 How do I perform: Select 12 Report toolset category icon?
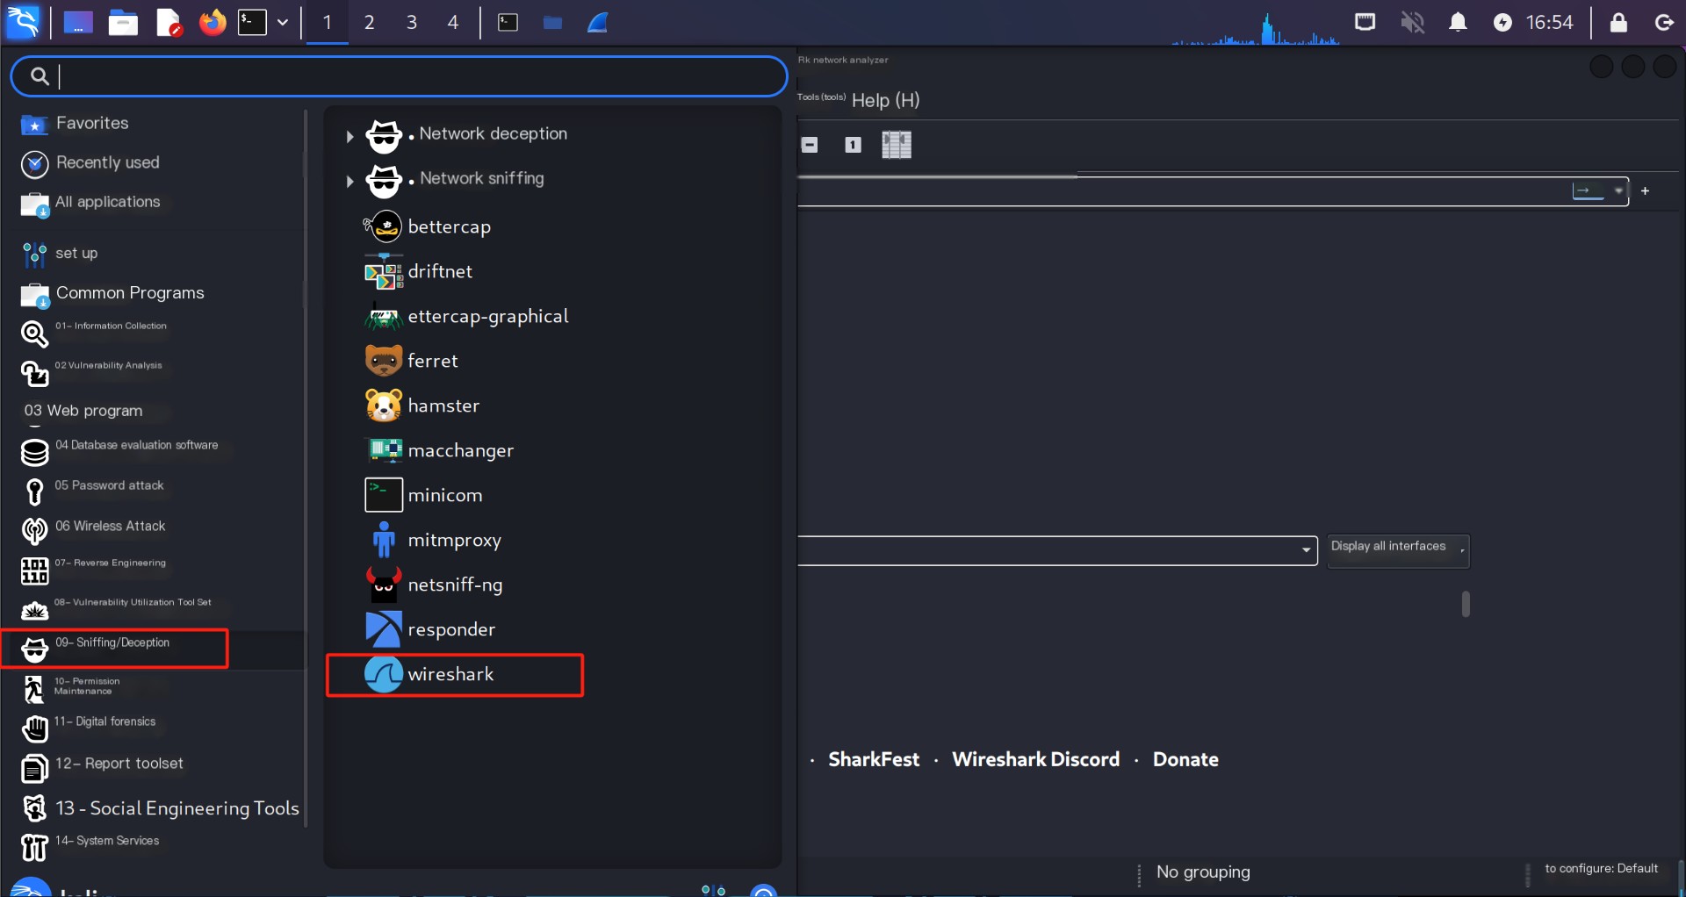coord(34,768)
